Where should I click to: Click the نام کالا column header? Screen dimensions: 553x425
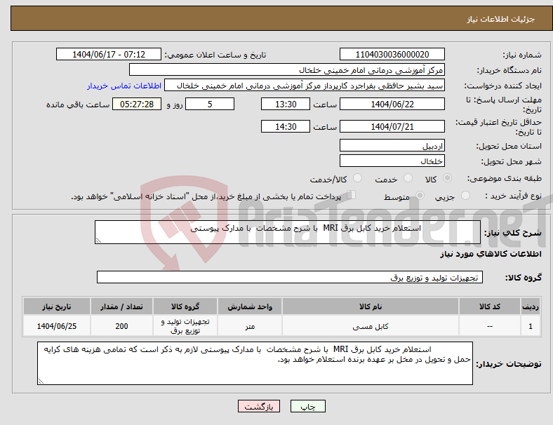point(371,306)
